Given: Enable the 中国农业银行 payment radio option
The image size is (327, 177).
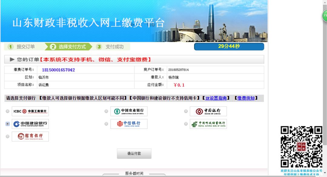Looking at the screenshot, I should (106, 111).
